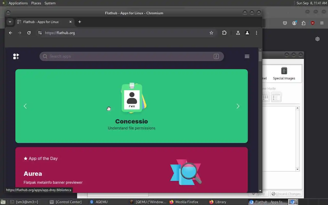
Task: Open the Applications menu
Action: click(15, 3)
